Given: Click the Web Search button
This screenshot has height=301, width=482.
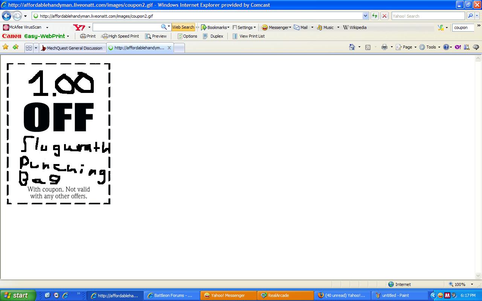Looking at the screenshot, I should pos(183,27).
